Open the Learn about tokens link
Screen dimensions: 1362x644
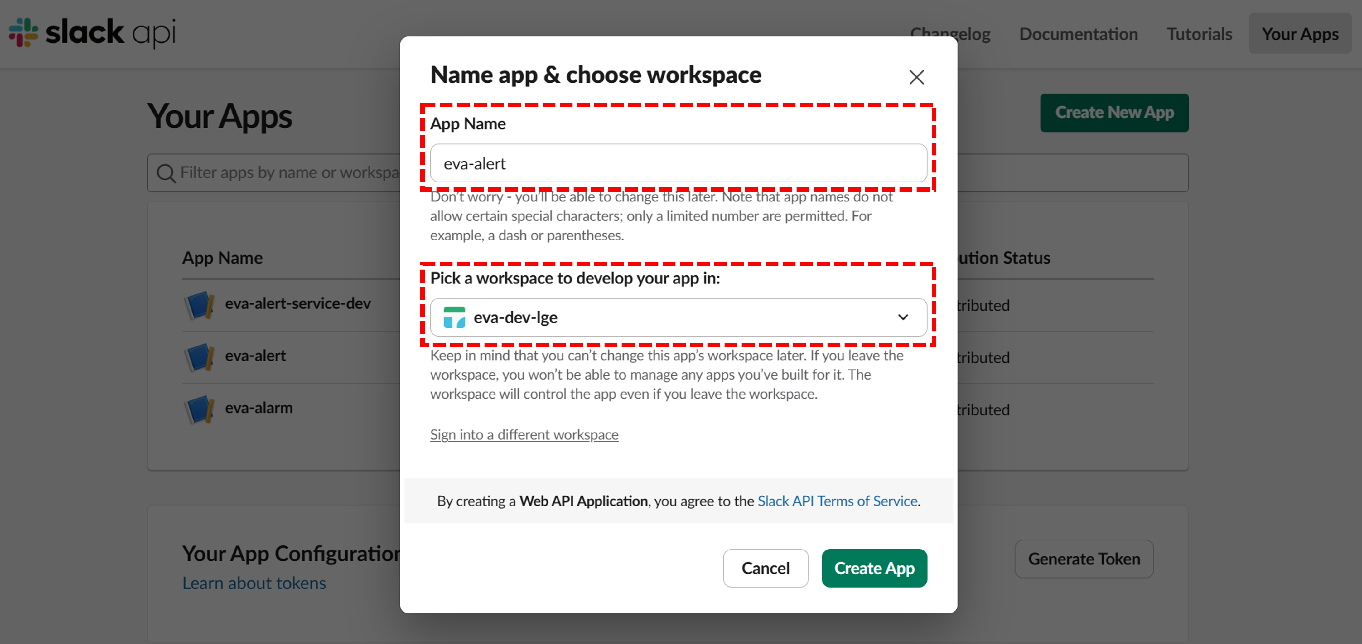[254, 583]
